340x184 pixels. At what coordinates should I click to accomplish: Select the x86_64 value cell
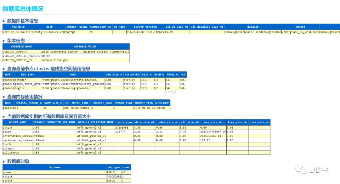pos(85,56)
